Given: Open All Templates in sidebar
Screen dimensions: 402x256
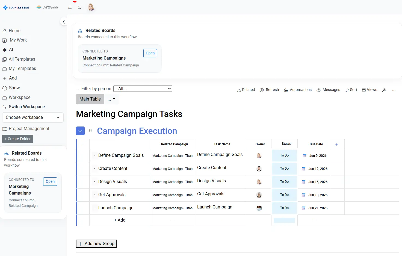Looking at the screenshot, I should click(x=19, y=59).
